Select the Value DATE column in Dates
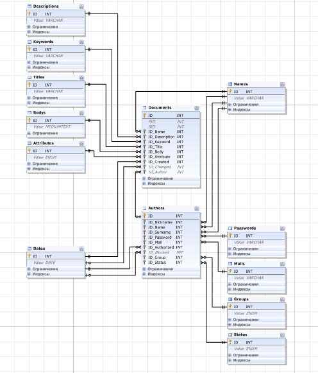Screen dimensions: 318x373 click(56, 263)
